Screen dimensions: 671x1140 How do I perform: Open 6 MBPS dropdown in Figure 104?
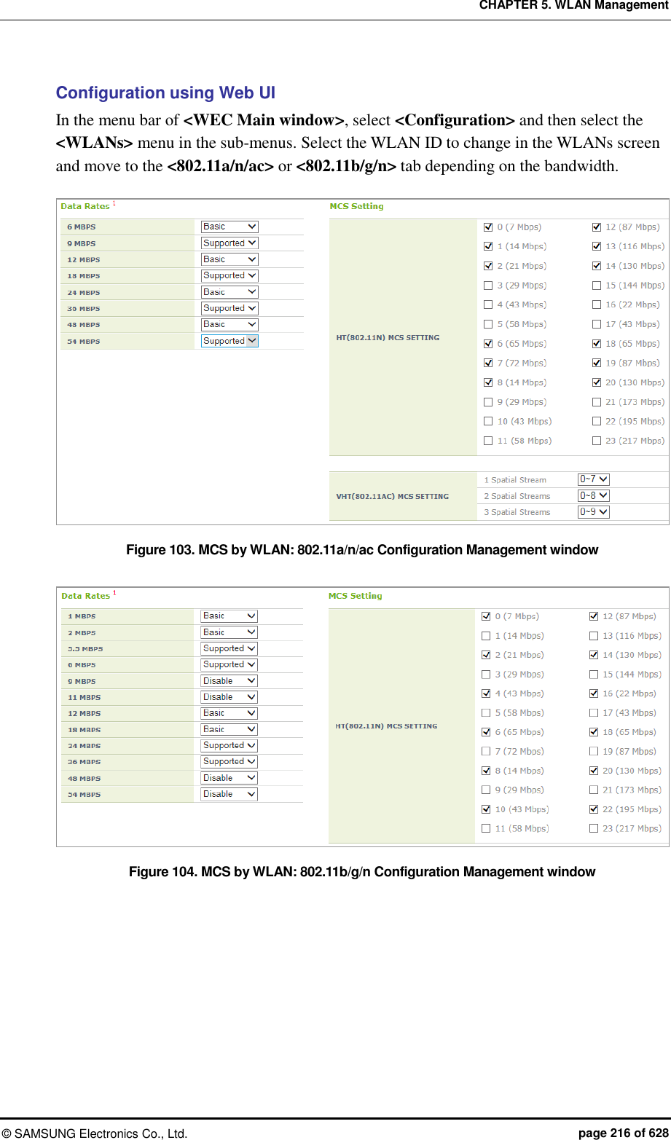(x=229, y=664)
